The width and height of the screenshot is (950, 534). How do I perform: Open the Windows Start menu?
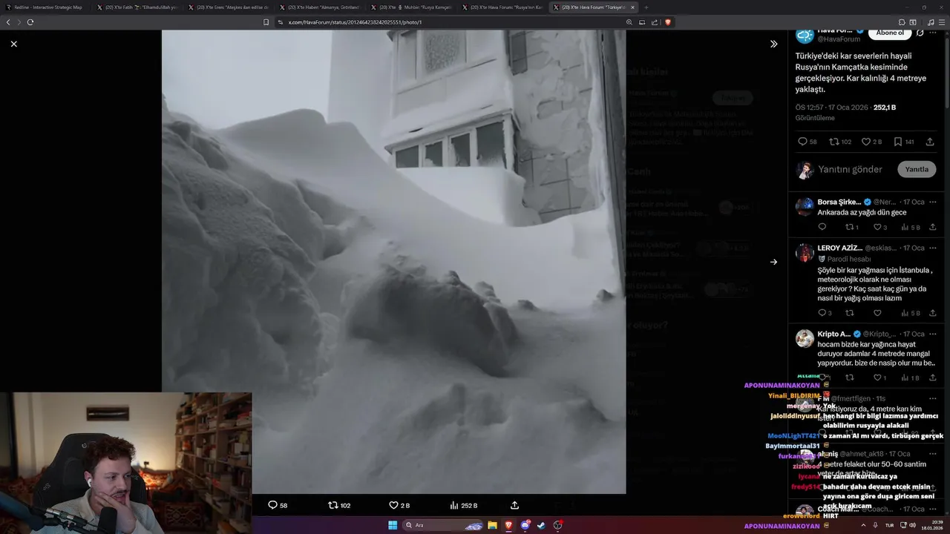393,525
